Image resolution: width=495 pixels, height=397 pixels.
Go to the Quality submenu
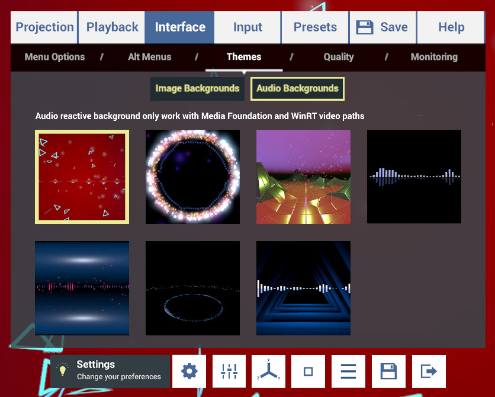339,57
